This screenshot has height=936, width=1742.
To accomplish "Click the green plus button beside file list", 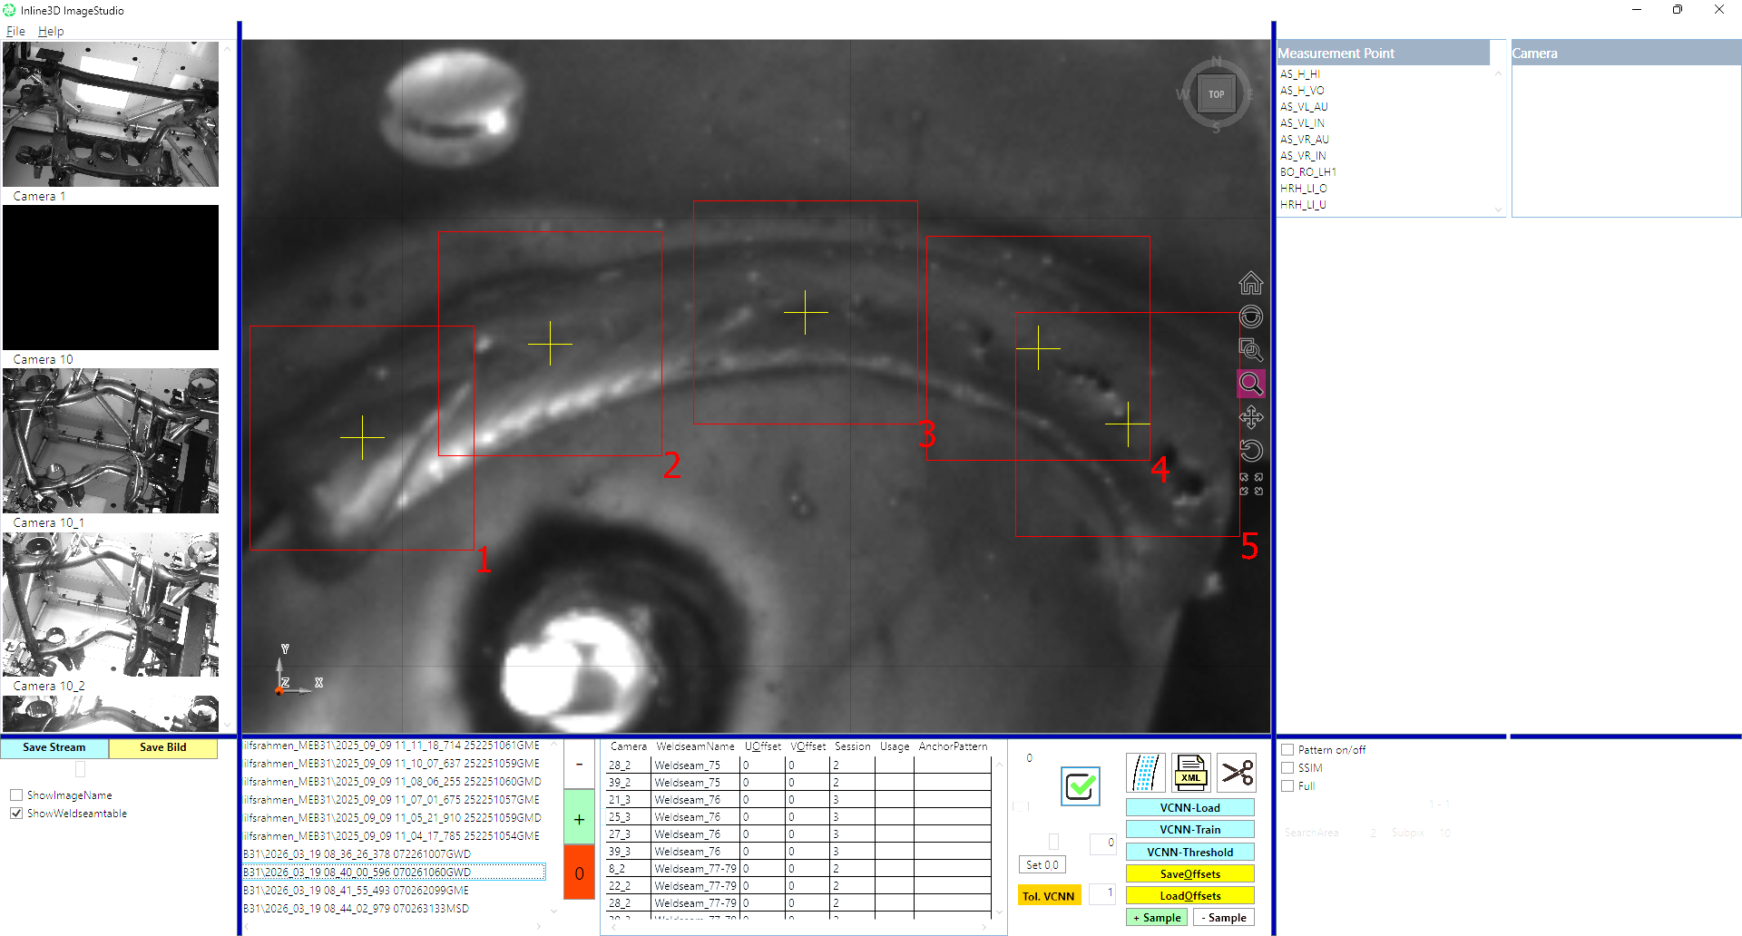I will tap(579, 819).
